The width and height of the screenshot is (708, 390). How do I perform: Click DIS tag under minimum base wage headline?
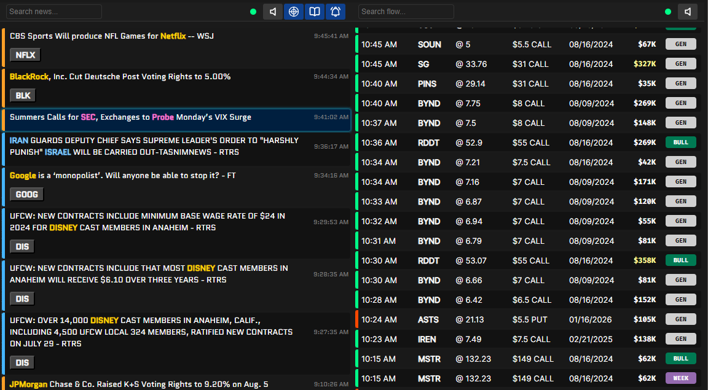tap(22, 247)
